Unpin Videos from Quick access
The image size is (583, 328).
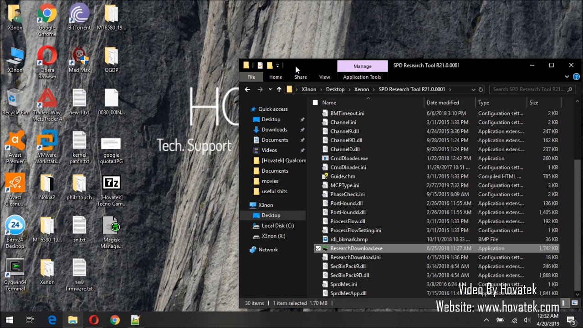point(302,150)
